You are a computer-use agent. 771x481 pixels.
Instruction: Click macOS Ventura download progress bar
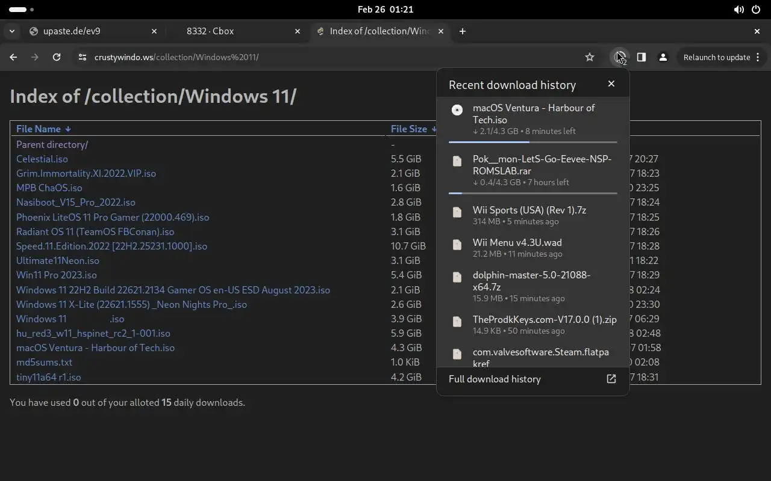click(x=532, y=142)
